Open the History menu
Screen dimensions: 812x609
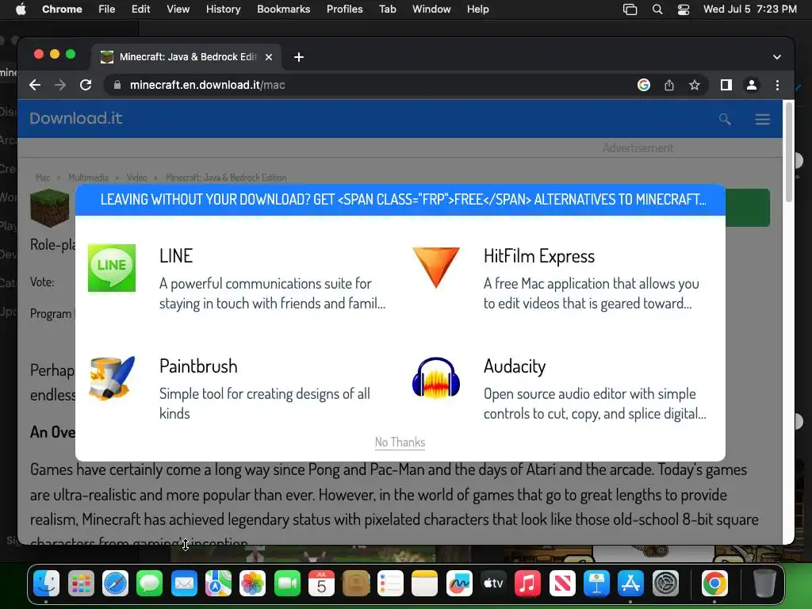click(223, 10)
